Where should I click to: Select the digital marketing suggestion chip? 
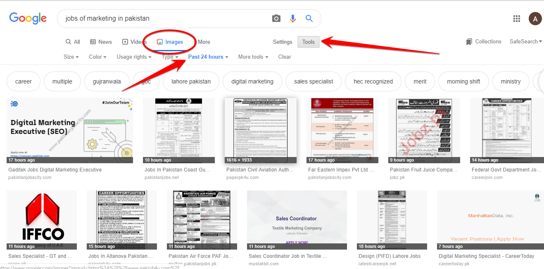[252, 81]
